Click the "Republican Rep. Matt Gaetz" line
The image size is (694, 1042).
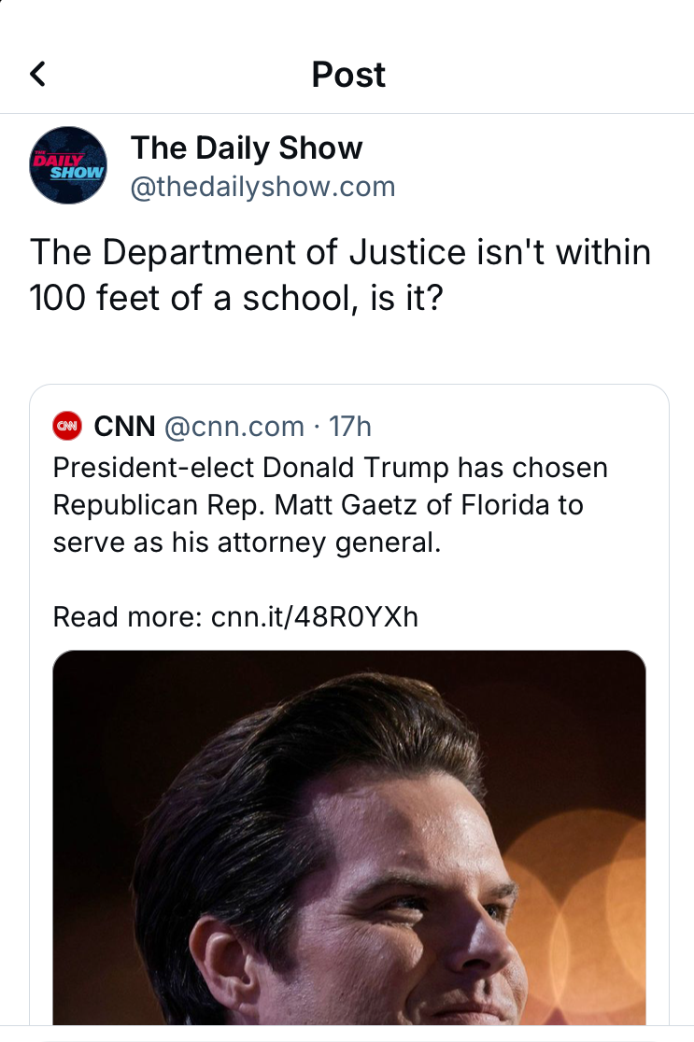click(x=318, y=505)
